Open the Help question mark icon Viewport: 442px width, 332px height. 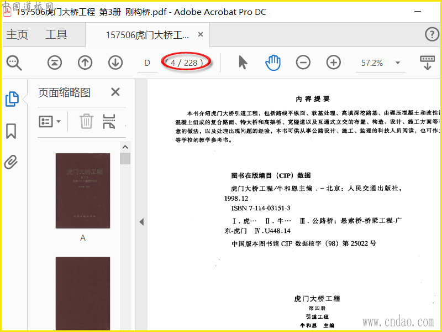coord(432,34)
